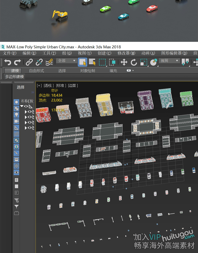Click the Bind to Space Warp icon
This screenshot has height=253, width=198.
click(49, 62)
